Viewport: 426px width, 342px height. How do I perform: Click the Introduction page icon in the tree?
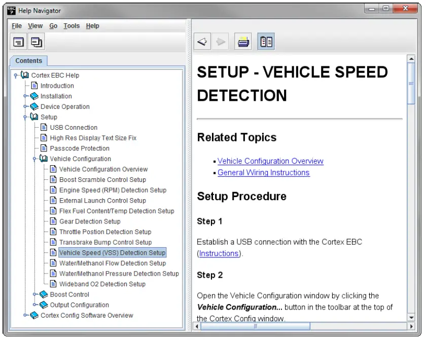point(34,86)
